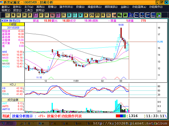Image resolution: width=169 pixels, height=126 pixels.
Task: Open the 功能選擇(A) menu
Action: coord(139,7)
